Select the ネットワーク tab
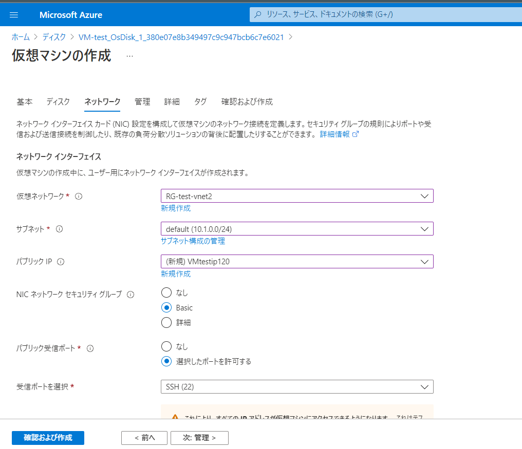Image resolution: width=522 pixels, height=449 pixels. pyautogui.click(x=102, y=102)
